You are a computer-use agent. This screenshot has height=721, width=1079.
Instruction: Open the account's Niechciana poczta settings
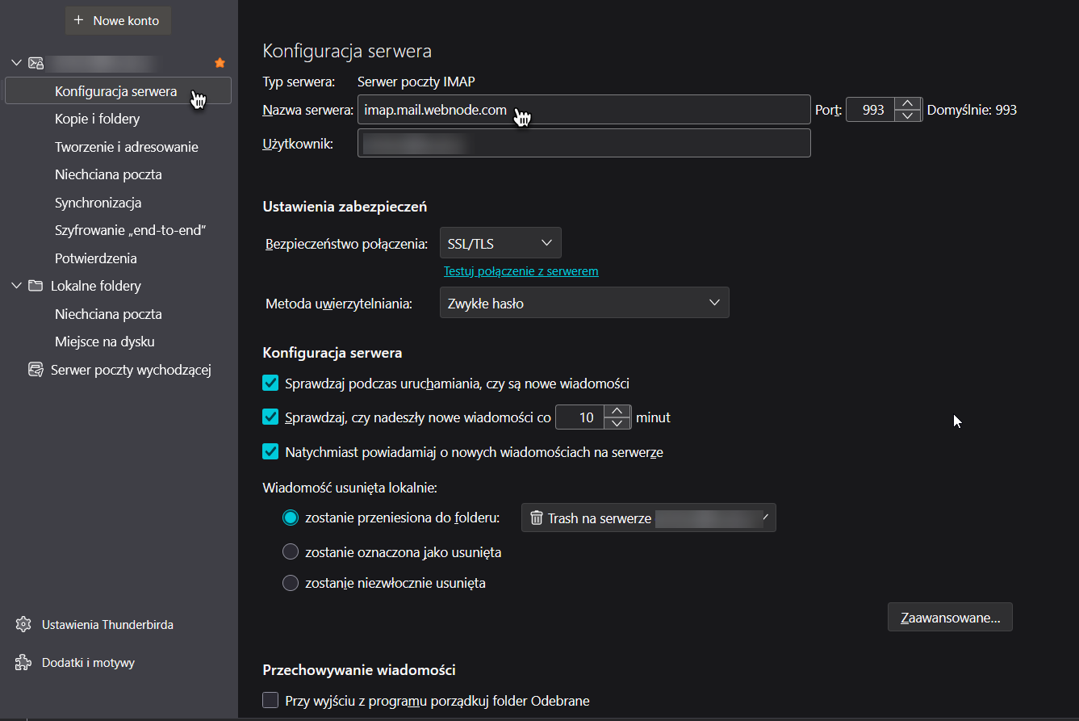tap(108, 174)
